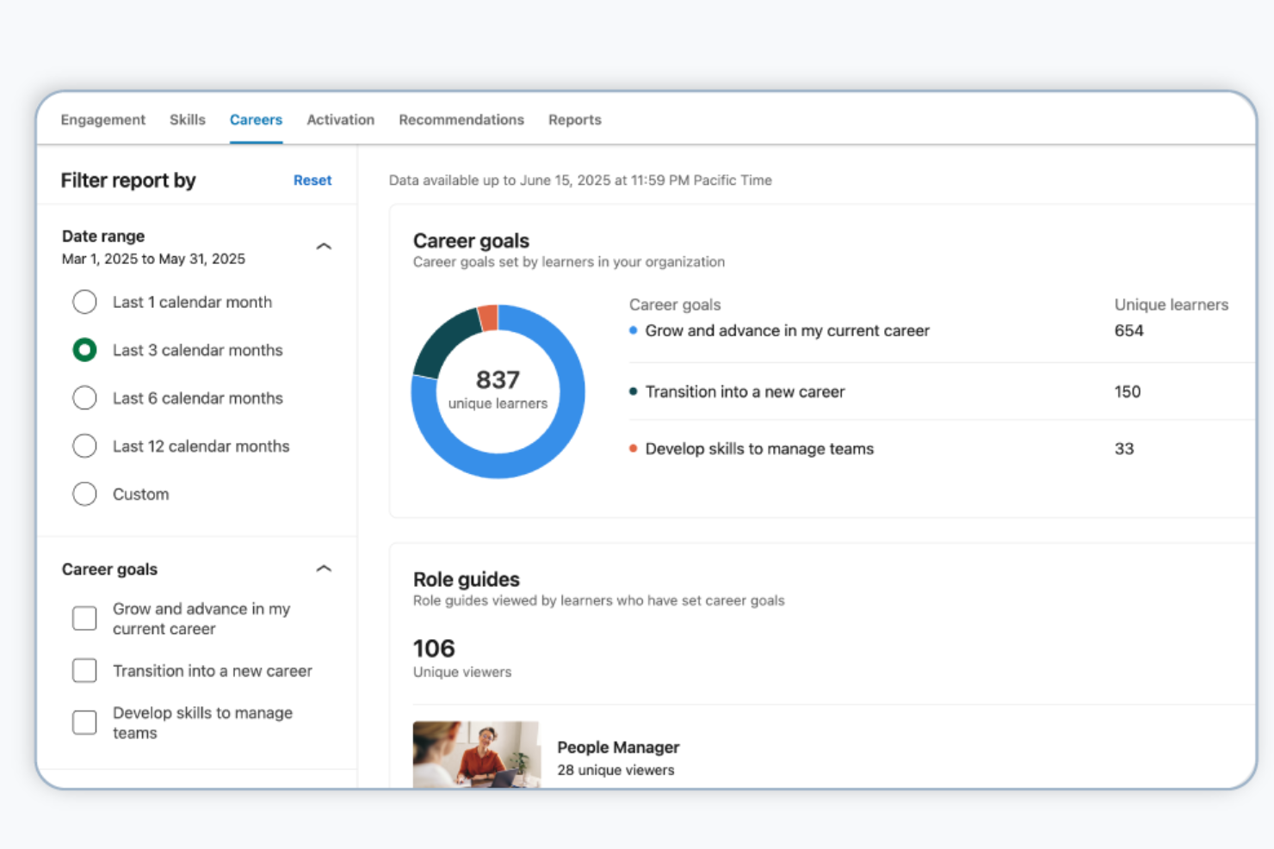Switch to the Engagement tab
The height and width of the screenshot is (849, 1274).
click(x=102, y=120)
